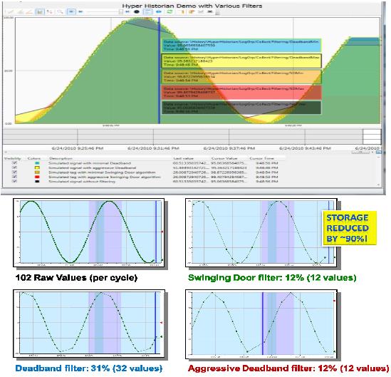
Task: Click the blue arrow icon after the slider
Action: tap(127, 11)
